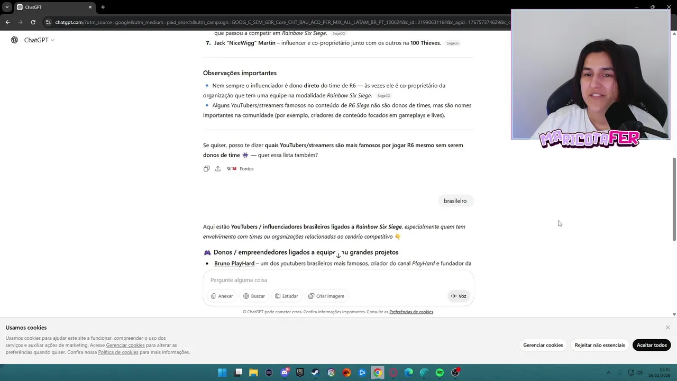Choose Criar imagem option
This screenshot has width=677, height=381.
click(326, 296)
